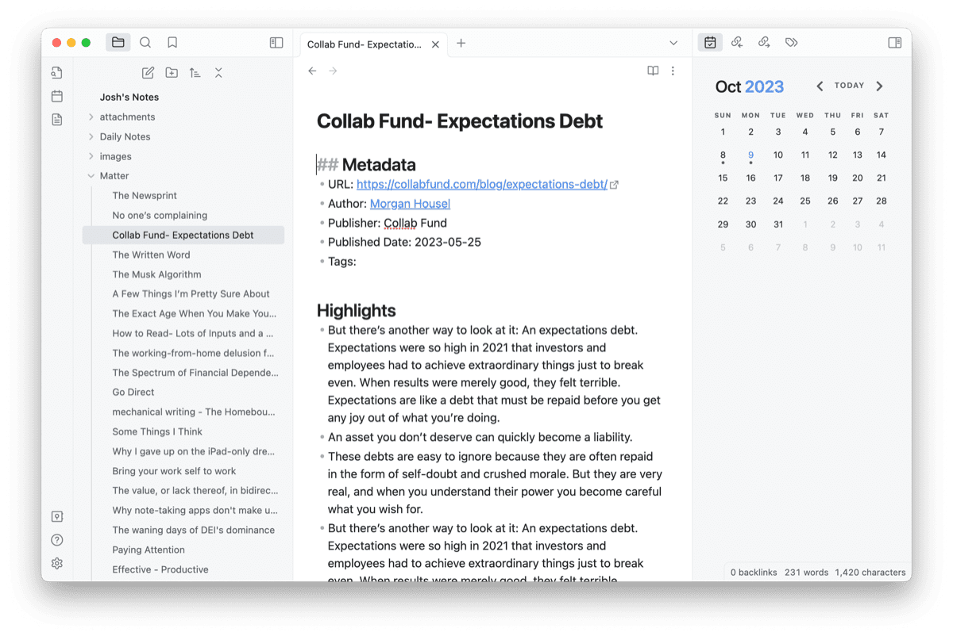The image size is (953, 636).
Task: Click Josh's Notes vault title
Action: tap(129, 98)
